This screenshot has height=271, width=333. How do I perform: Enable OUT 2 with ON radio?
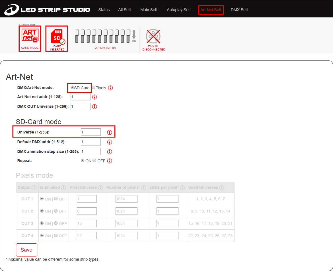[x=42, y=211]
